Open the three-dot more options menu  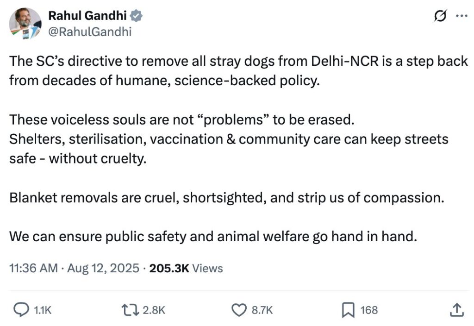tap(462, 15)
